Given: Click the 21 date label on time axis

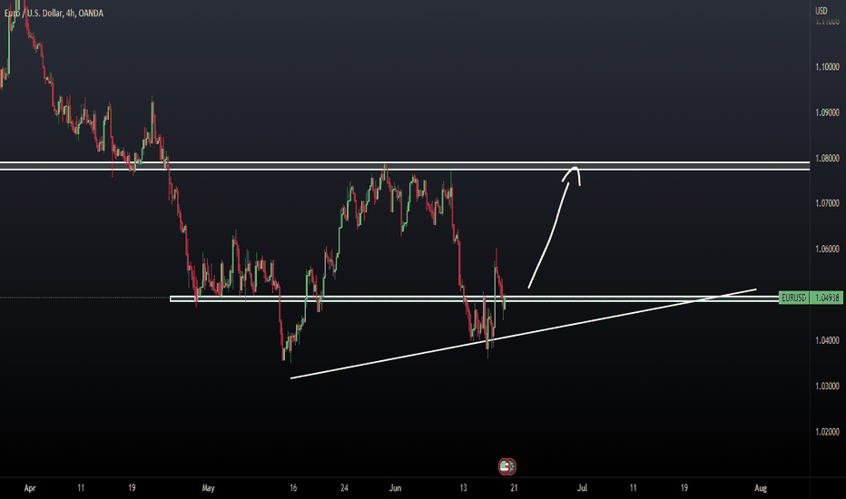Looking at the screenshot, I should 514,488.
